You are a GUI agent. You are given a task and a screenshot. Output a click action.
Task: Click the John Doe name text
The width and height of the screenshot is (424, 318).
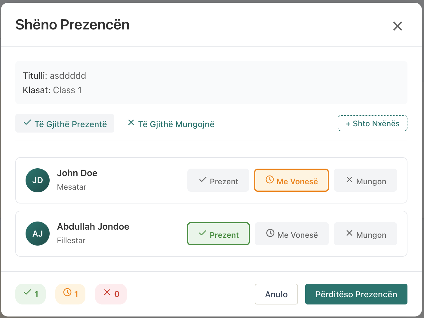click(77, 173)
